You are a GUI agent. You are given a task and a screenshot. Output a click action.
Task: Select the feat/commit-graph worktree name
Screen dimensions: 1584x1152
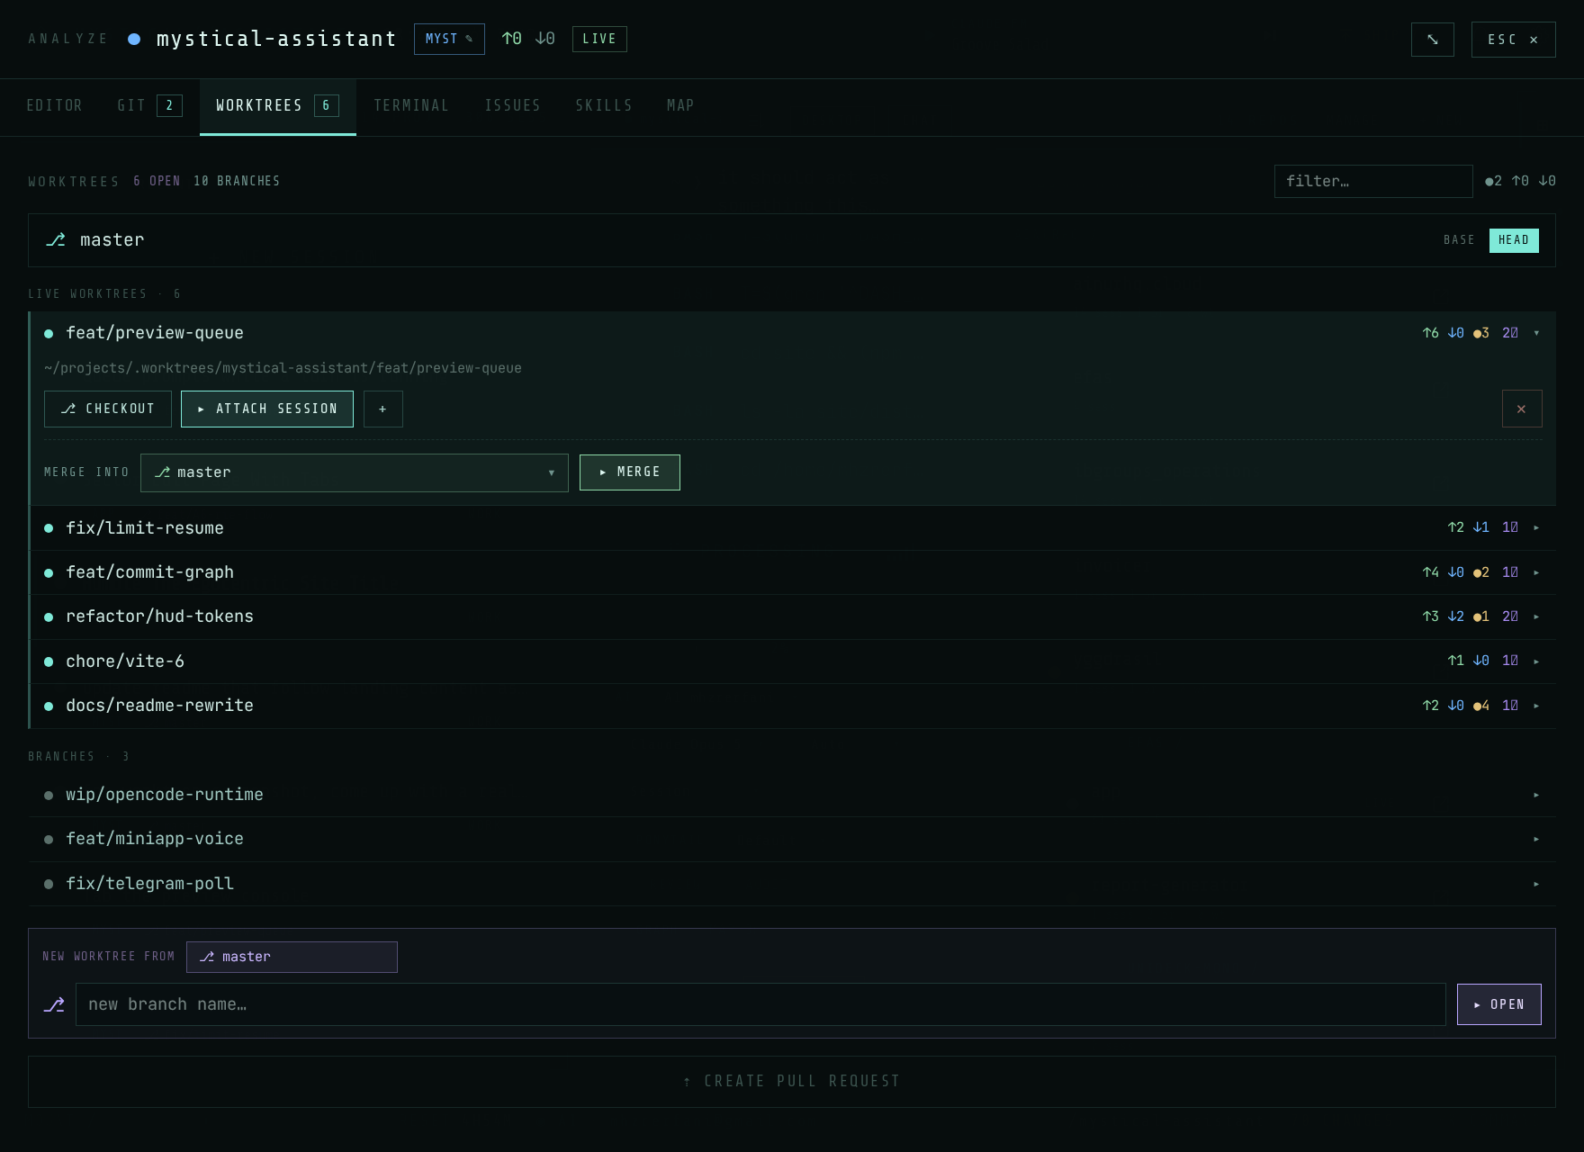point(149,572)
